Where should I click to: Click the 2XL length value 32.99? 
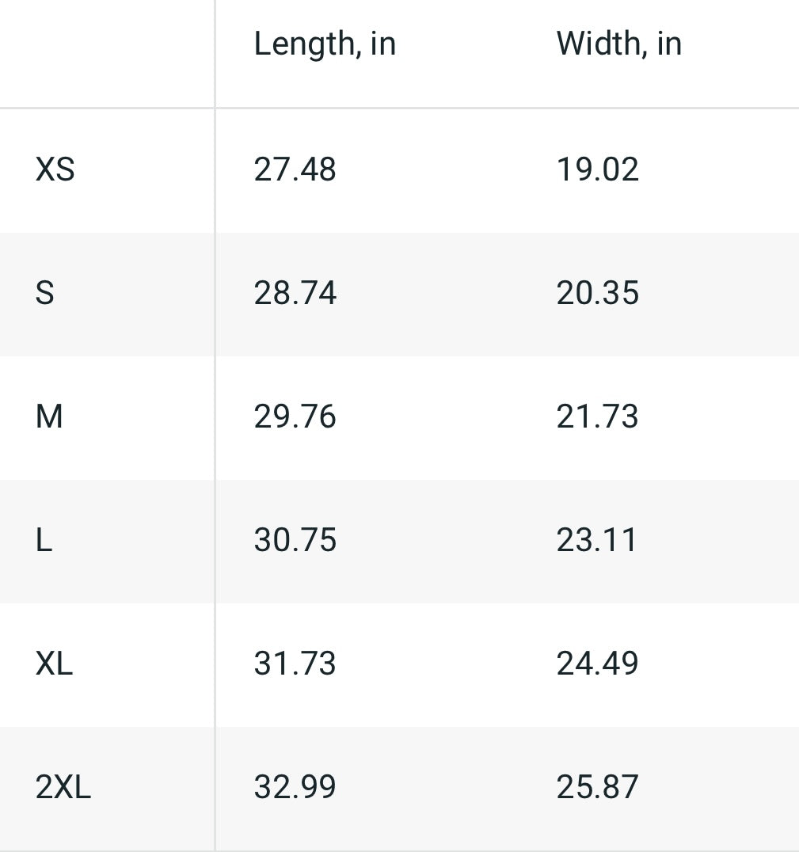(x=295, y=787)
